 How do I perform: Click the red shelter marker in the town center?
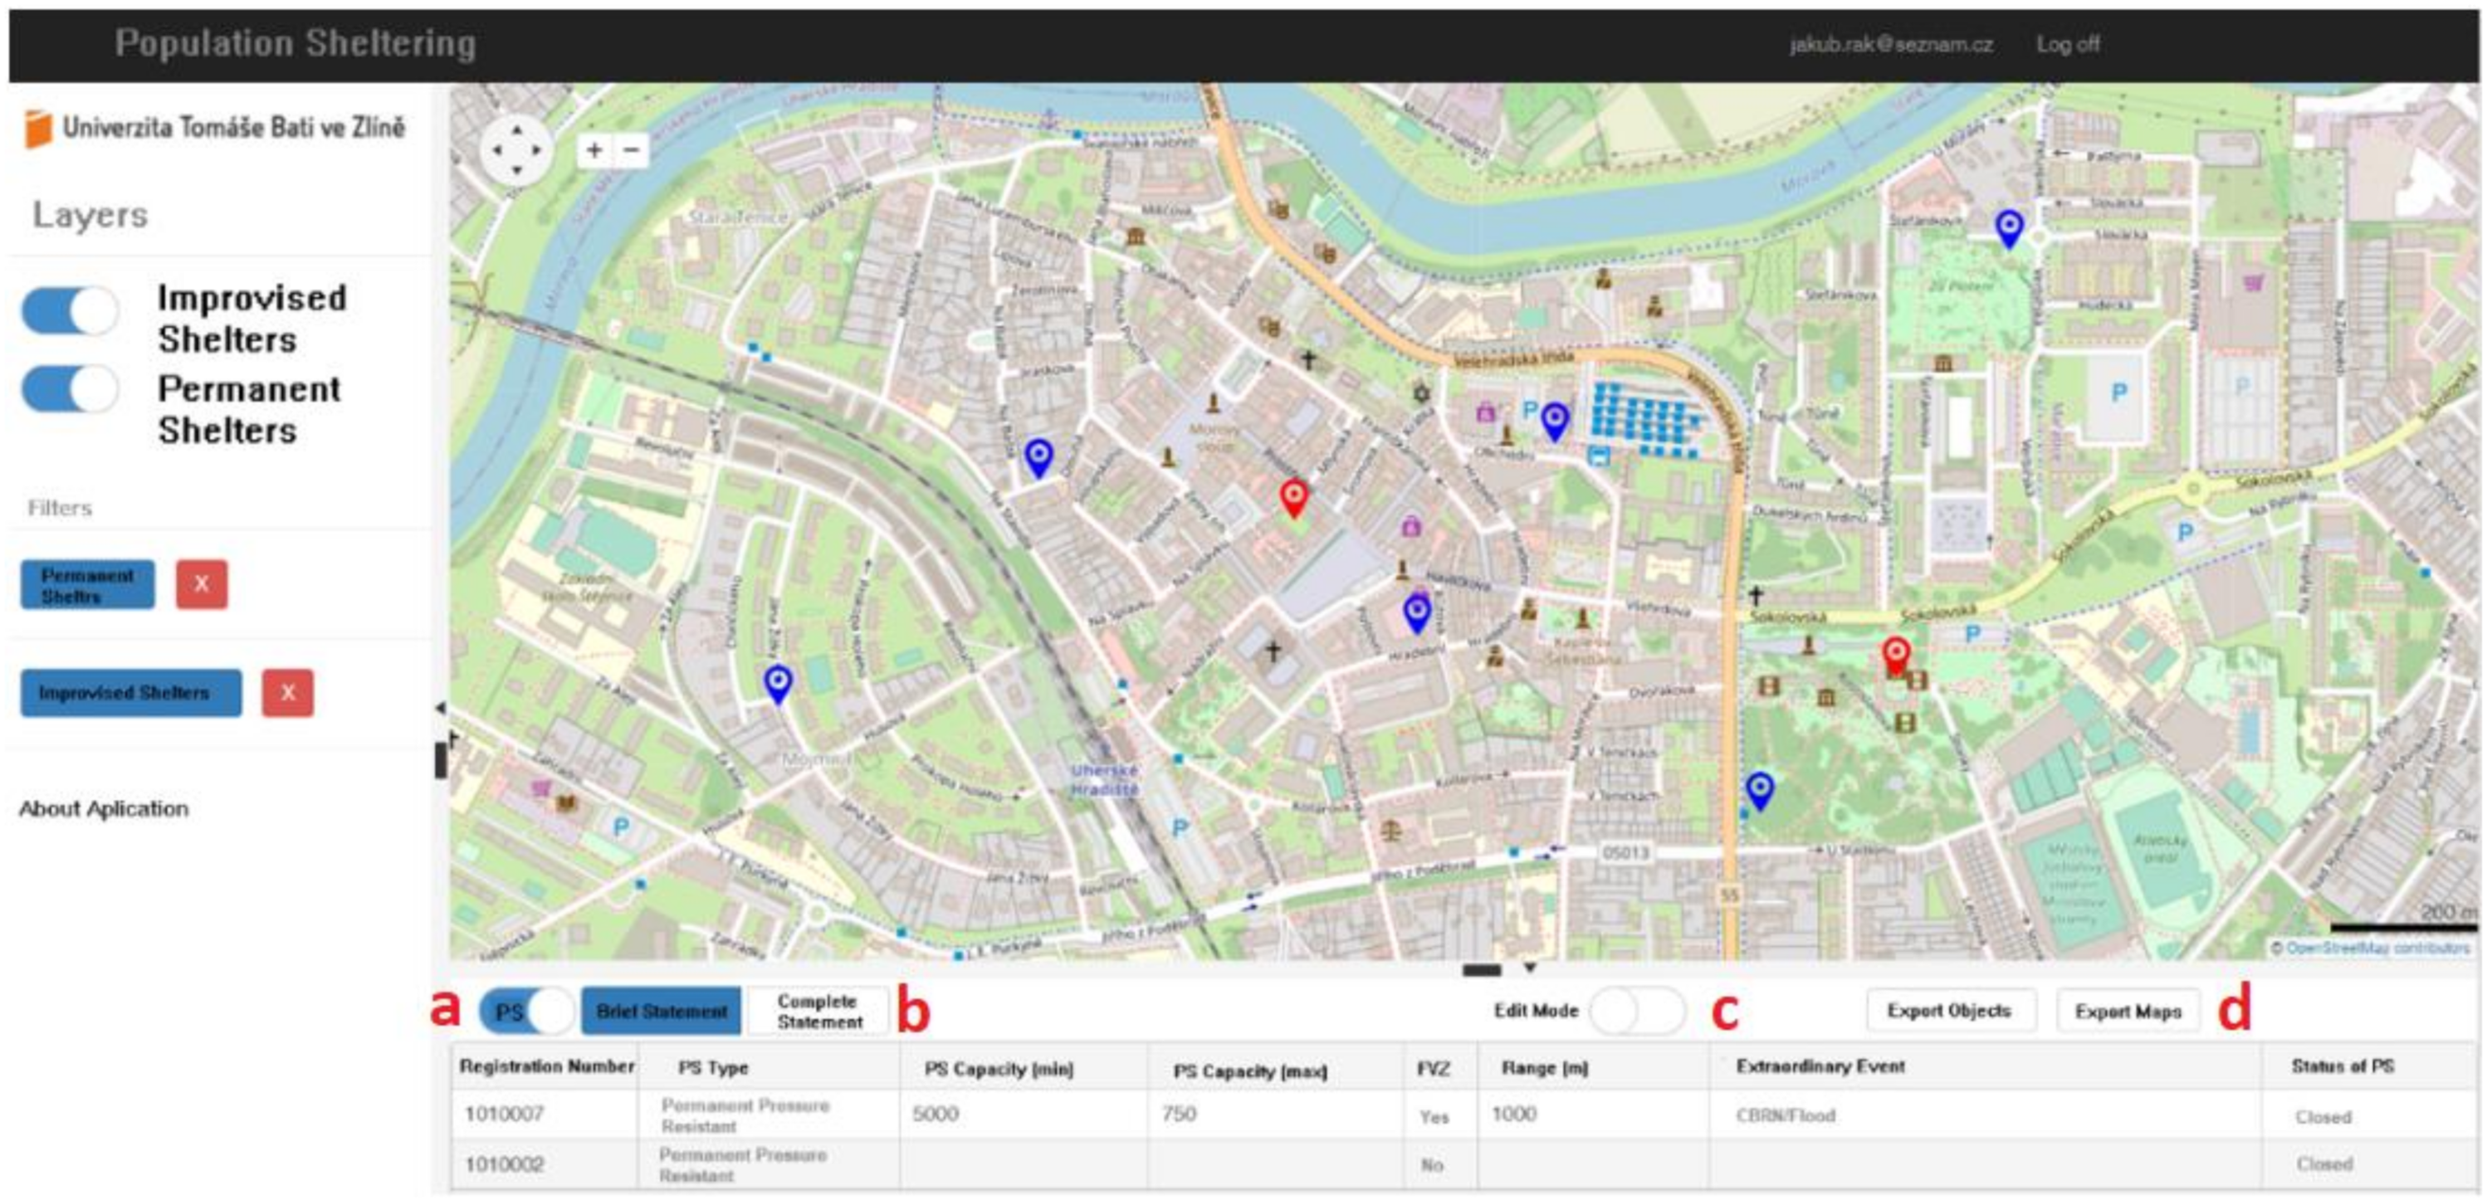coord(1293,497)
